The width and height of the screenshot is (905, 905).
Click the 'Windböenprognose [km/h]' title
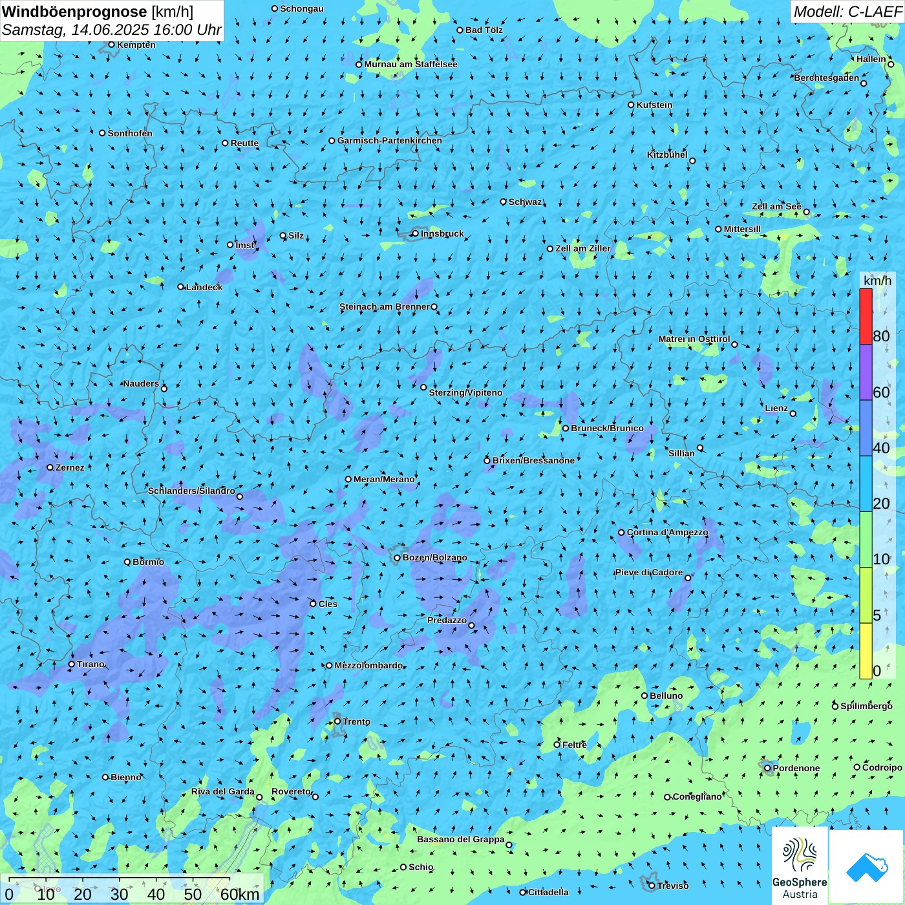[x=98, y=12]
